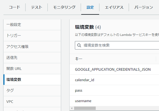Select 環境変数 in the sidebar

click(x=32, y=80)
